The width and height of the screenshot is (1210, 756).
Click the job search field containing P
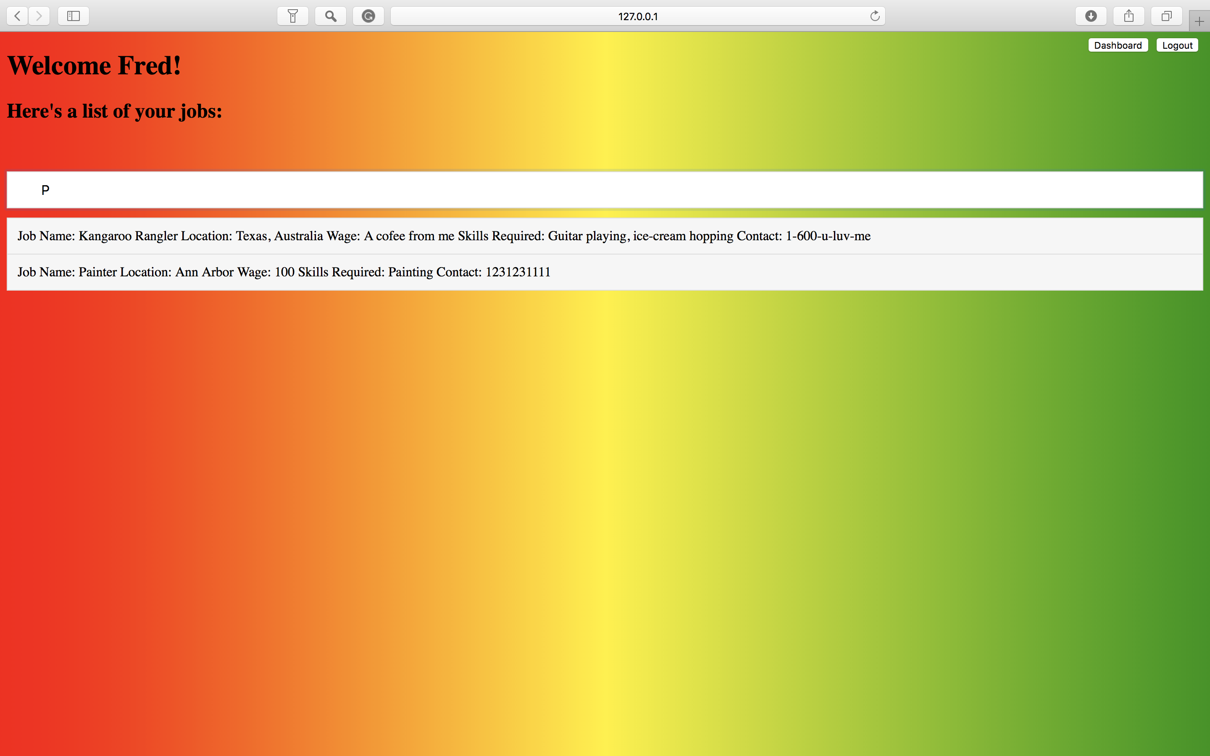605,190
